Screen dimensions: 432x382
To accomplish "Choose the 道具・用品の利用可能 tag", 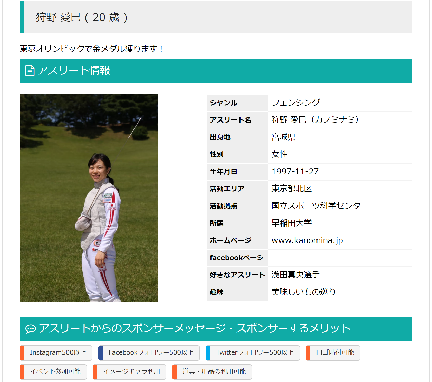I will tap(212, 372).
